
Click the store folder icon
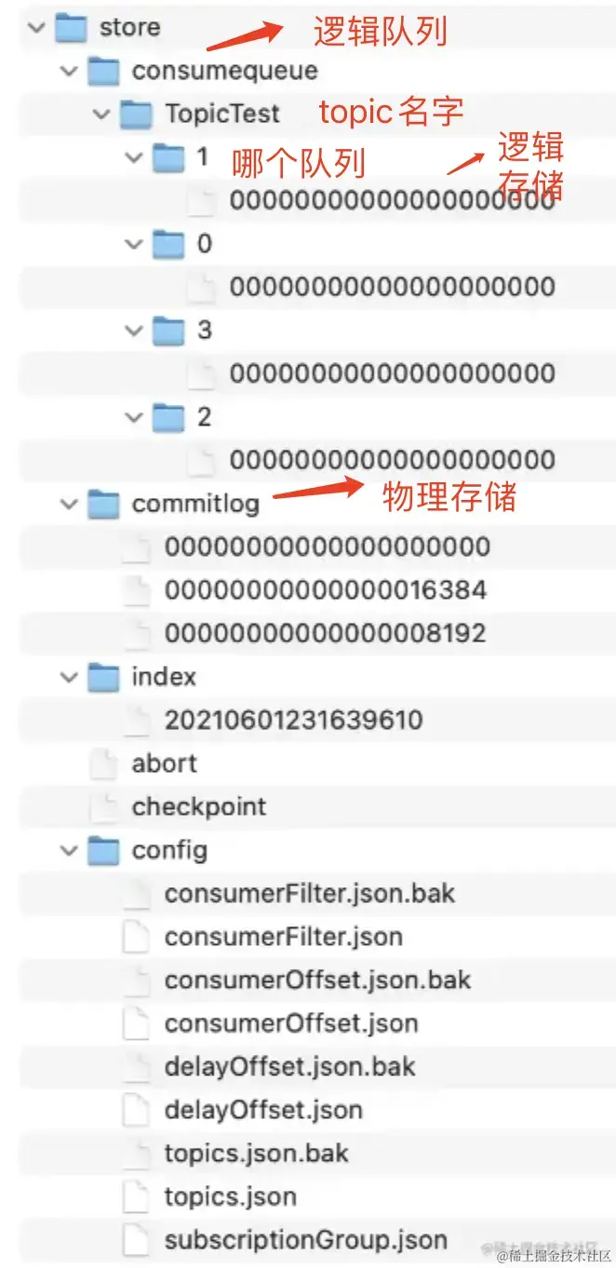point(72,27)
